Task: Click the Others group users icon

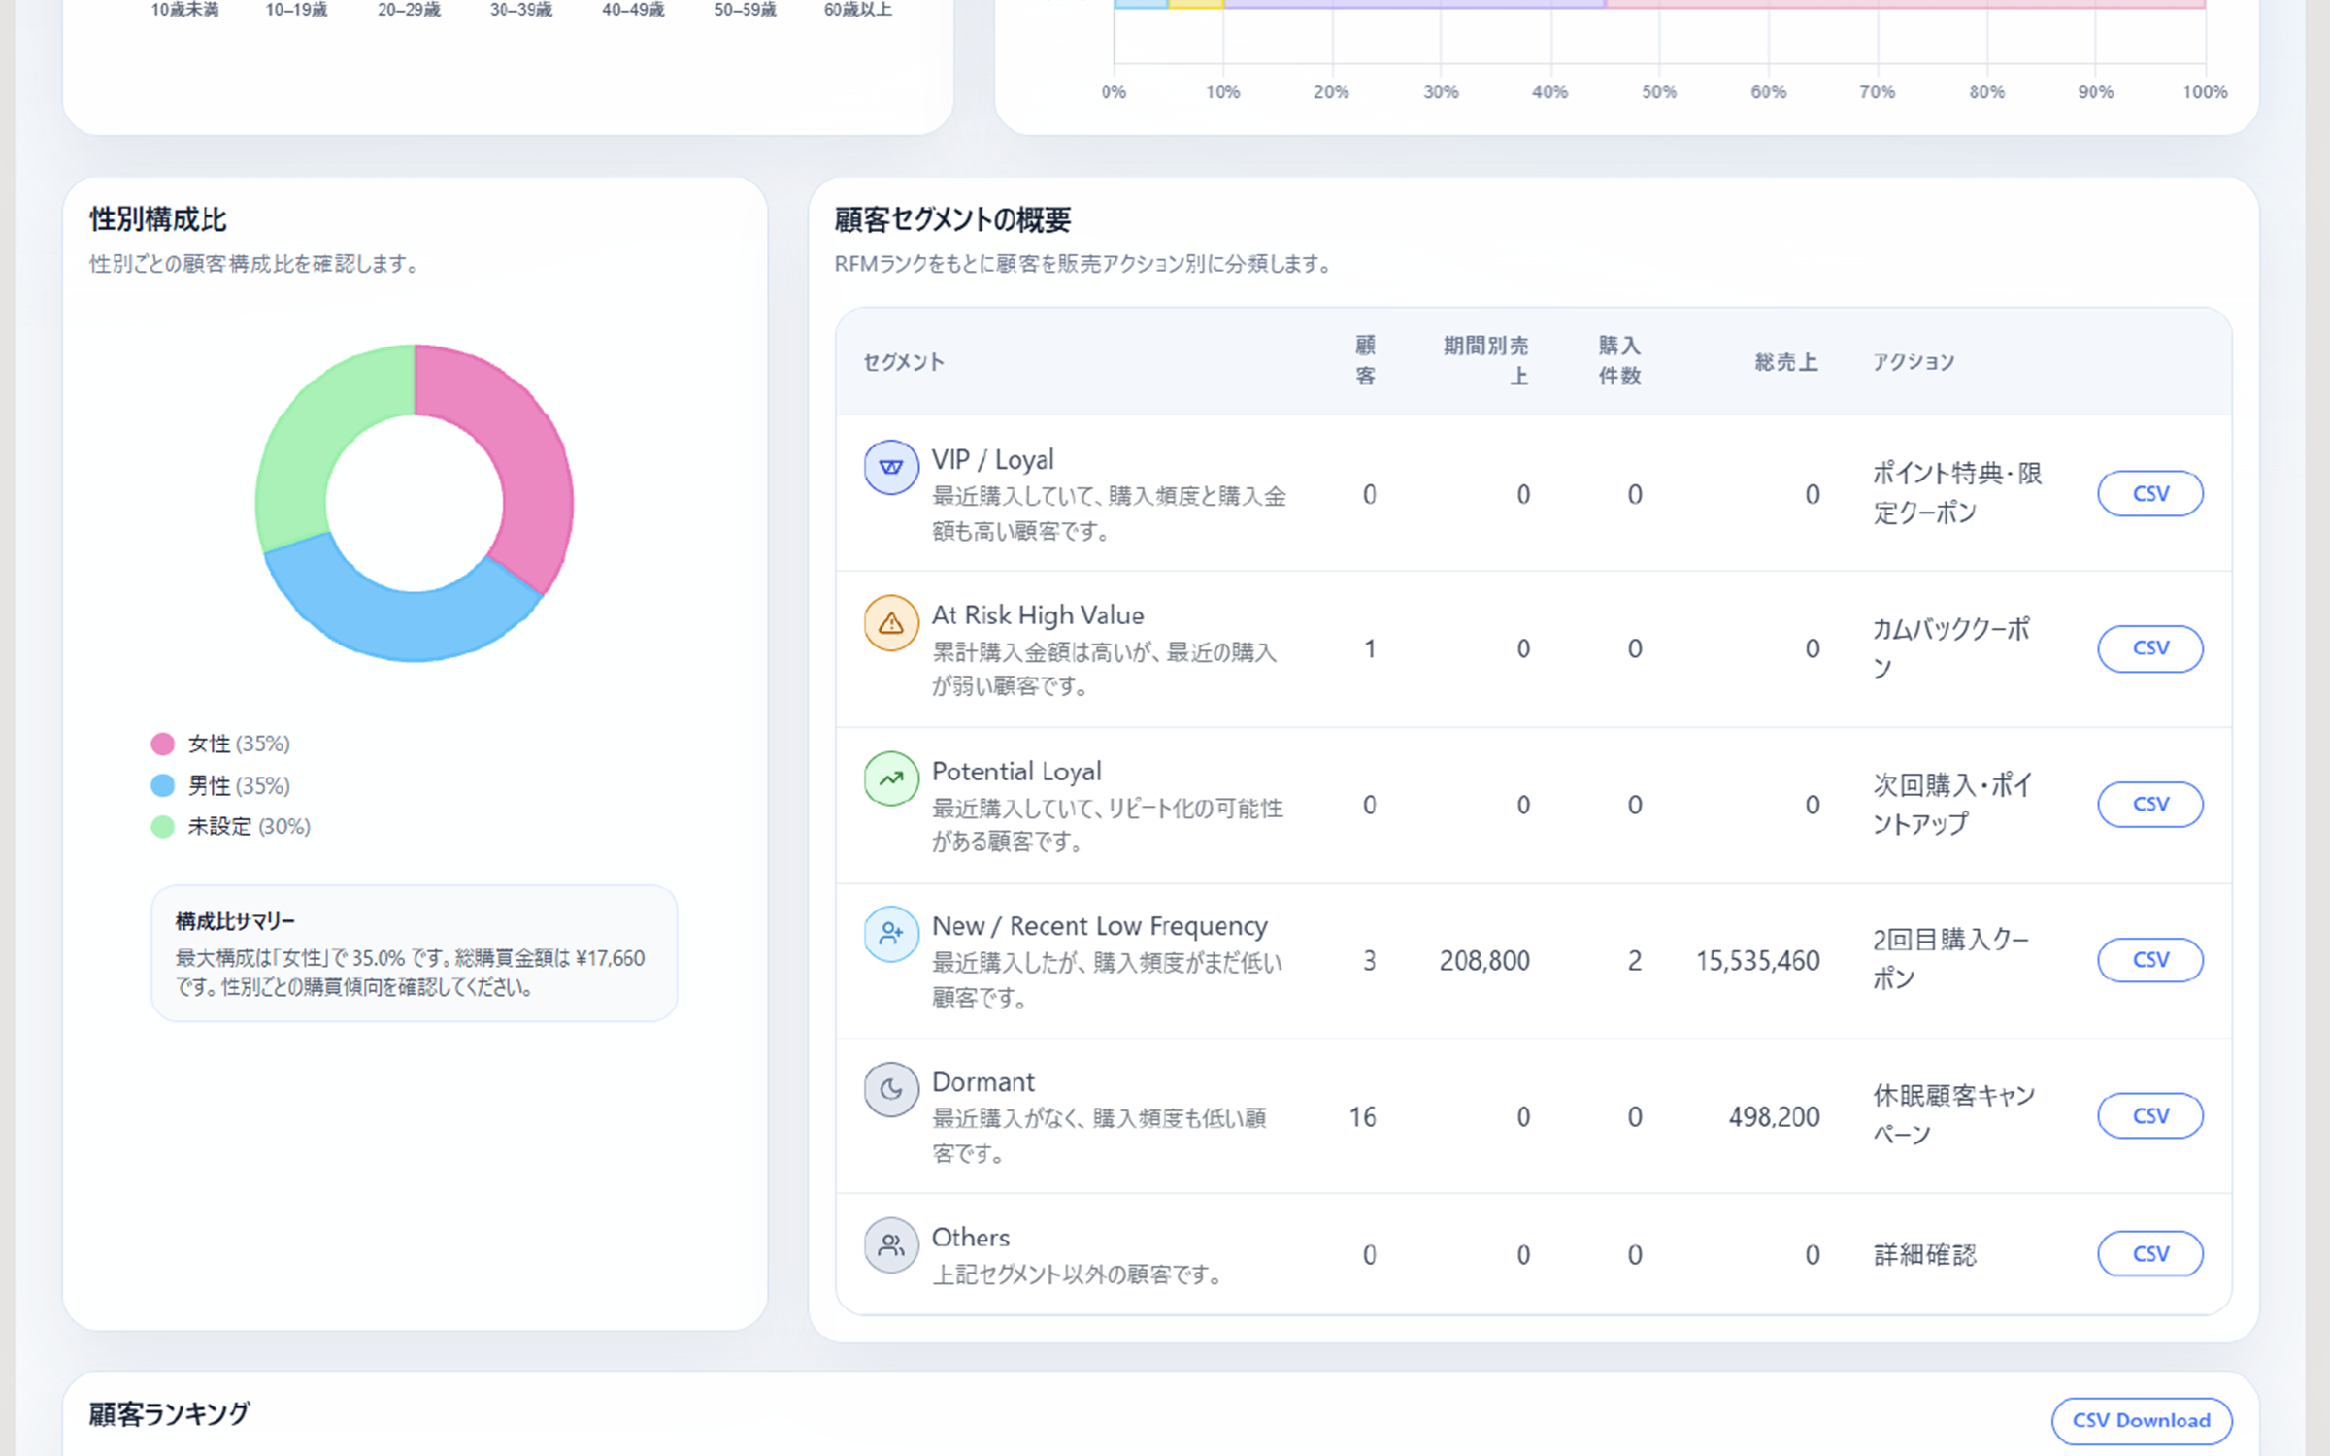Action: (891, 1245)
